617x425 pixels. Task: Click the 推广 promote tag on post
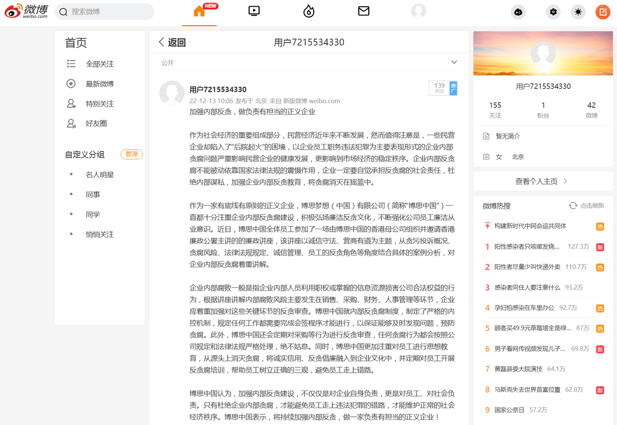coord(453,88)
